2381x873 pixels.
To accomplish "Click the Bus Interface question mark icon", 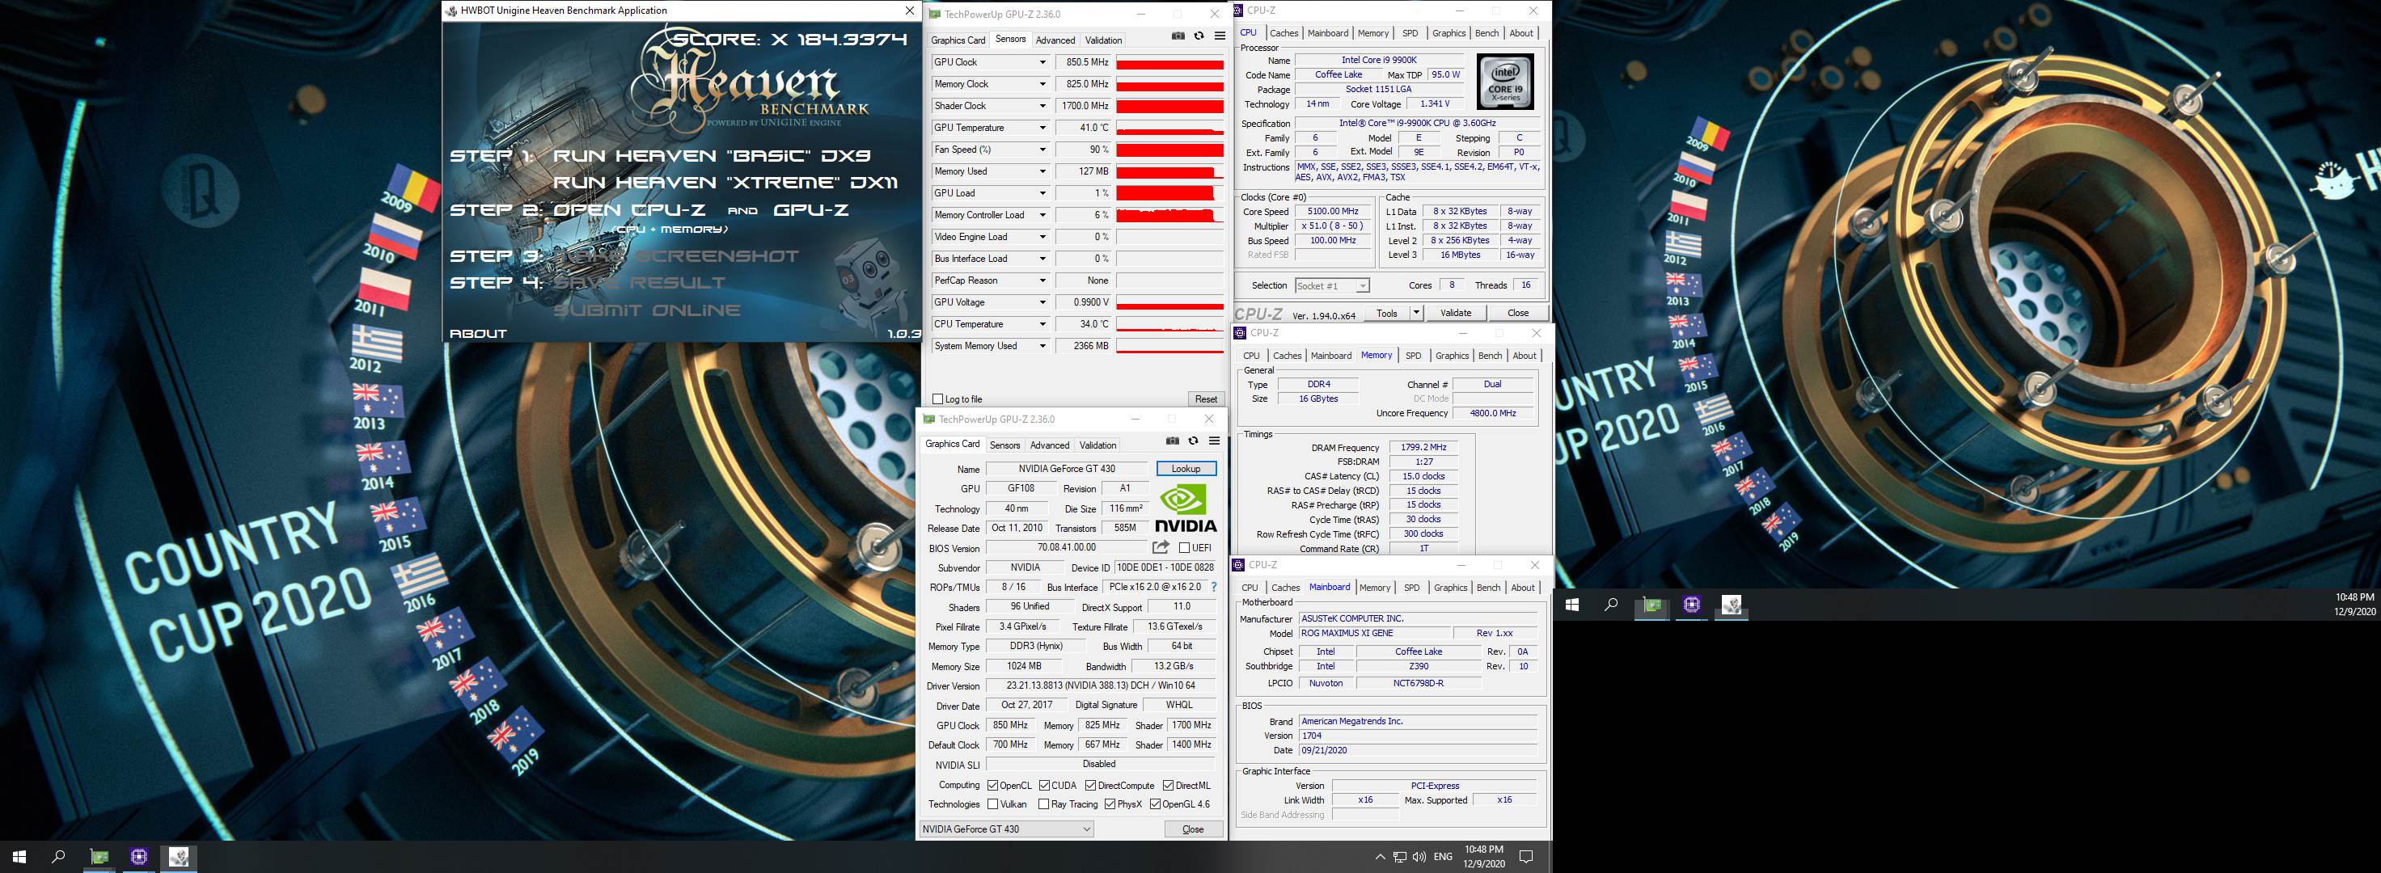I will pos(1214,587).
